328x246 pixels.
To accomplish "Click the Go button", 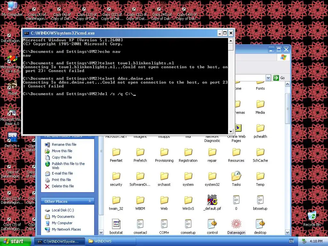I will 279,78.
